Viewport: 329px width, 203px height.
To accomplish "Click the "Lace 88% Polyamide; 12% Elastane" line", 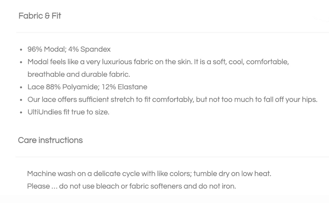I will (87, 87).
